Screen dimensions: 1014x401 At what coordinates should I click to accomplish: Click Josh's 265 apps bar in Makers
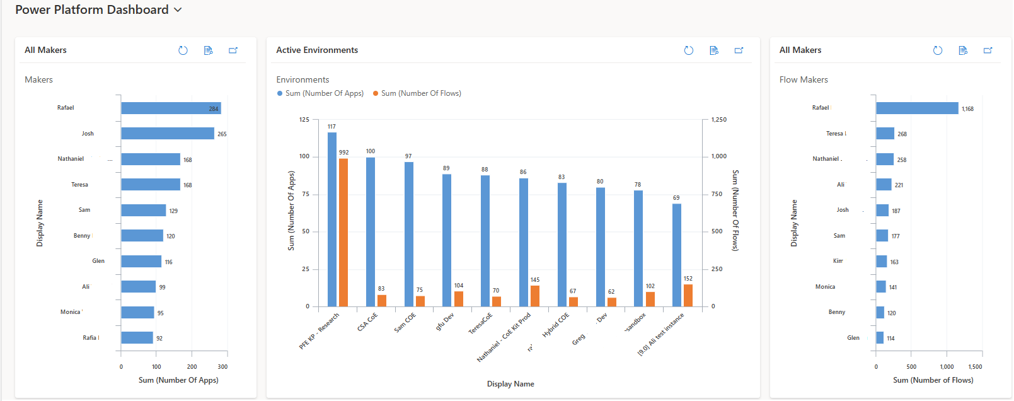point(168,134)
